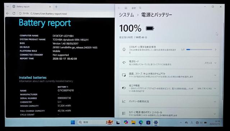The image size is (230, 131).
Task: Click 'TOSHIBA dynabook KIRA V832/H' product name
Action: [70, 40]
